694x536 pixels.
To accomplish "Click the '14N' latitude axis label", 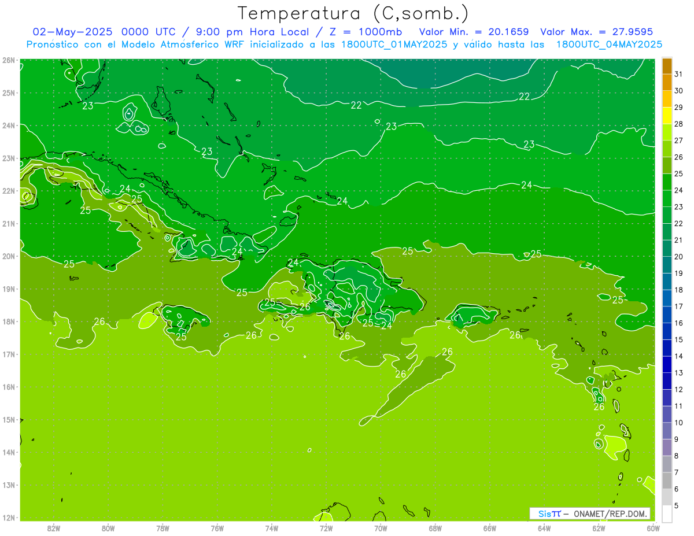I will click(x=8, y=452).
